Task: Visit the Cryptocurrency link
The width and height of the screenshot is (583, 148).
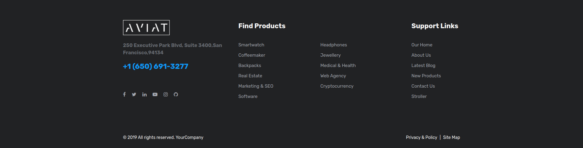Action: click(x=337, y=86)
